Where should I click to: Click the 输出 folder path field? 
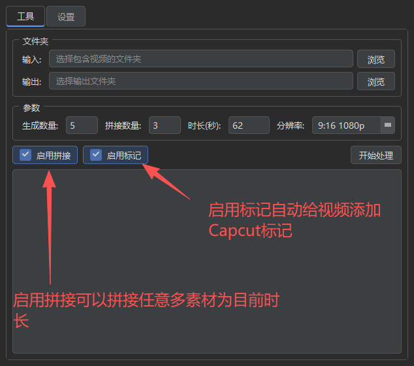[x=200, y=81]
